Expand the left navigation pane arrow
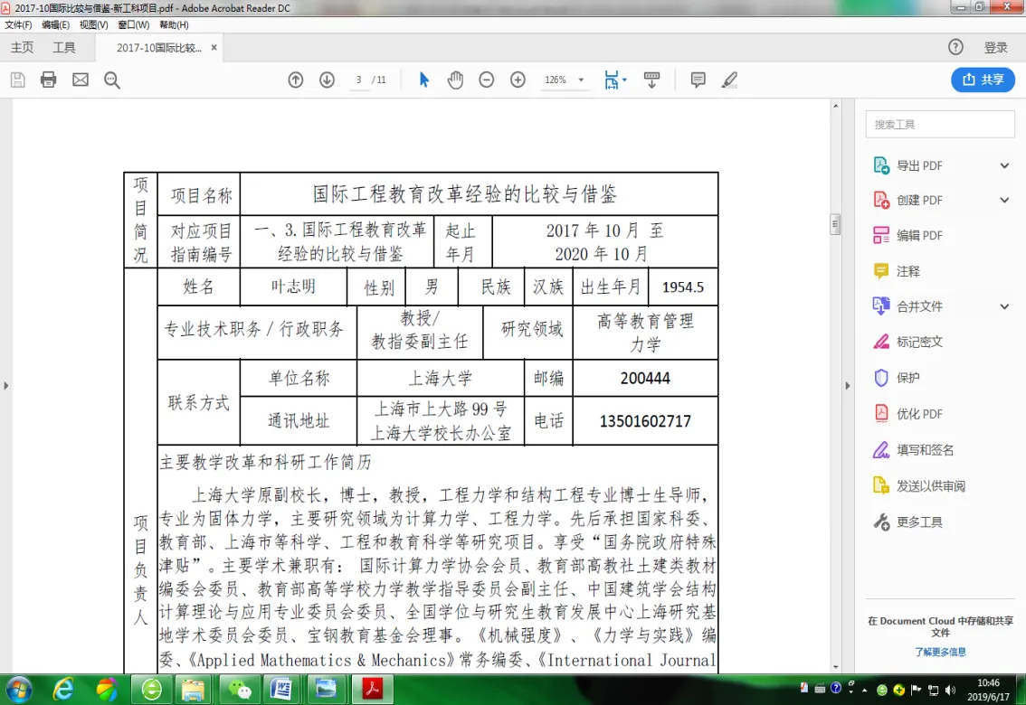Image resolution: width=1026 pixels, height=705 pixels. [x=6, y=386]
